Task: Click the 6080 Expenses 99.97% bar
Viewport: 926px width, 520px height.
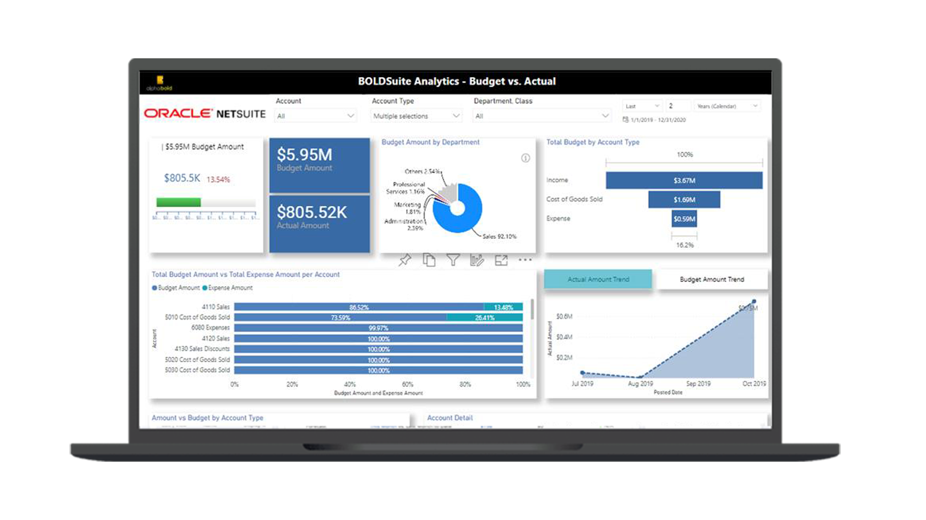Action: [379, 328]
